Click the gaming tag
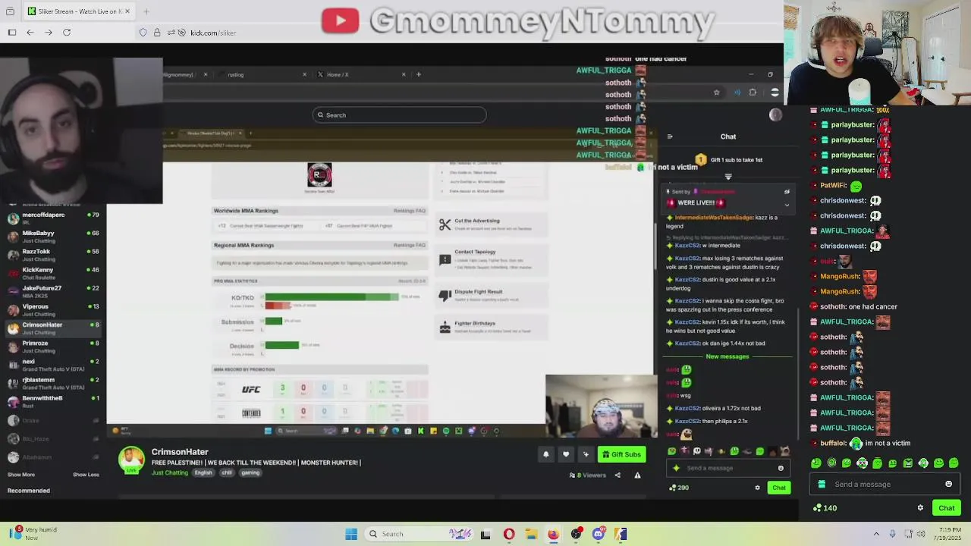 (x=250, y=472)
